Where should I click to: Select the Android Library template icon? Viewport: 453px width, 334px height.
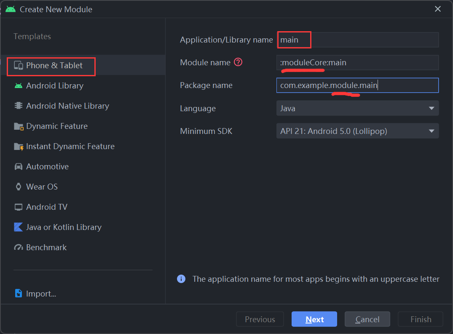click(x=18, y=86)
